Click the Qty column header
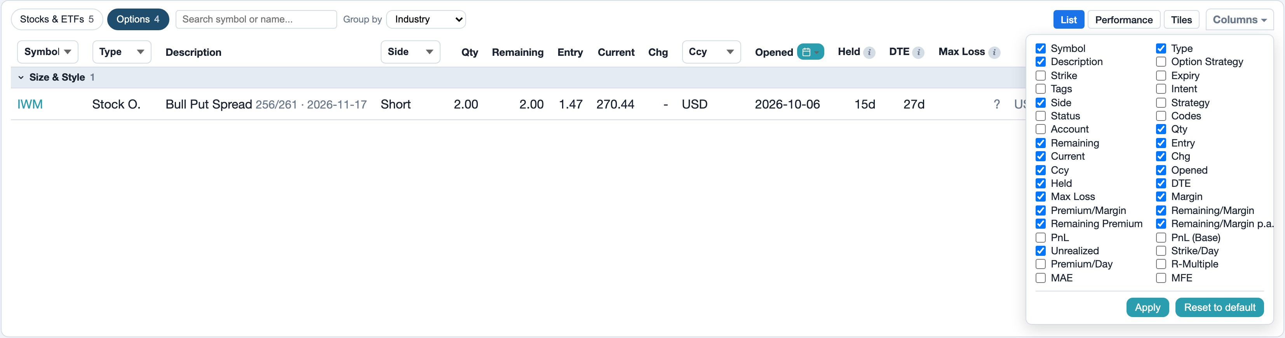Image resolution: width=1285 pixels, height=338 pixels. pyautogui.click(x=469, y=52)
